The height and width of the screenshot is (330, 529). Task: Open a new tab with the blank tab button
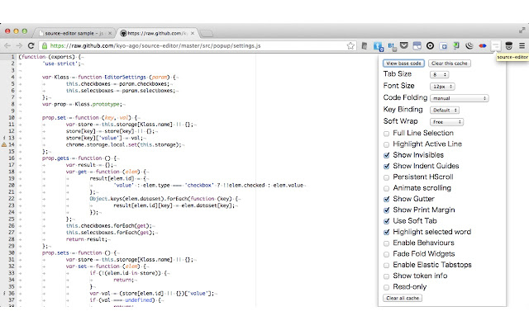tap(206, 33)
